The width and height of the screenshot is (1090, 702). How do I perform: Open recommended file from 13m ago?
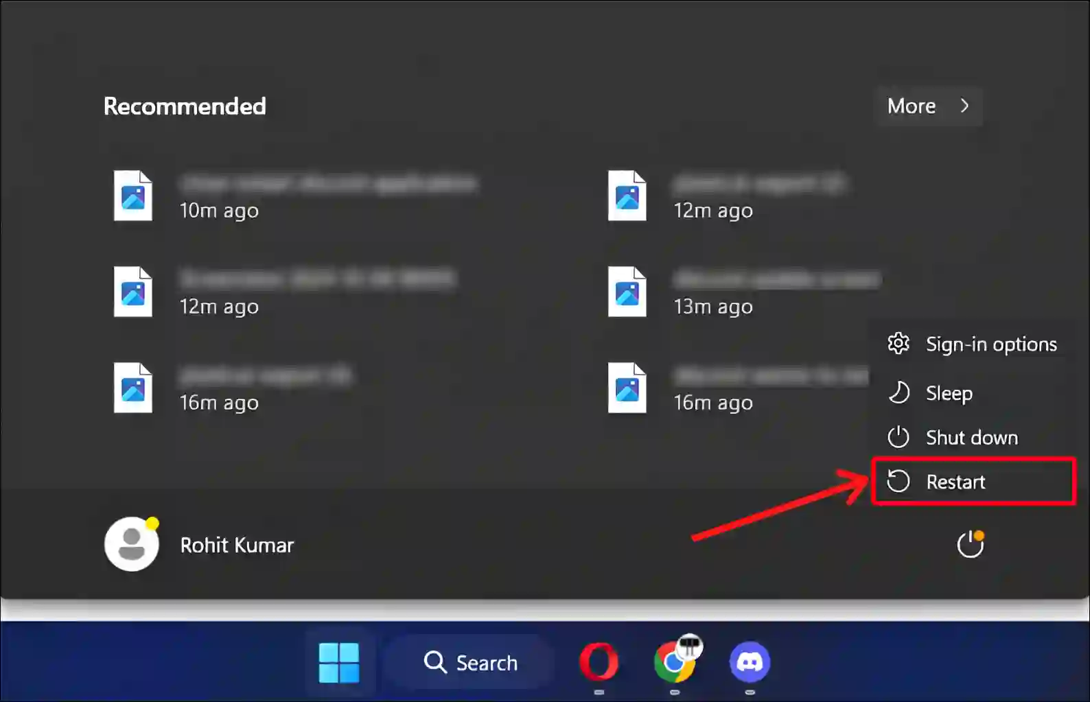point(745,292)
